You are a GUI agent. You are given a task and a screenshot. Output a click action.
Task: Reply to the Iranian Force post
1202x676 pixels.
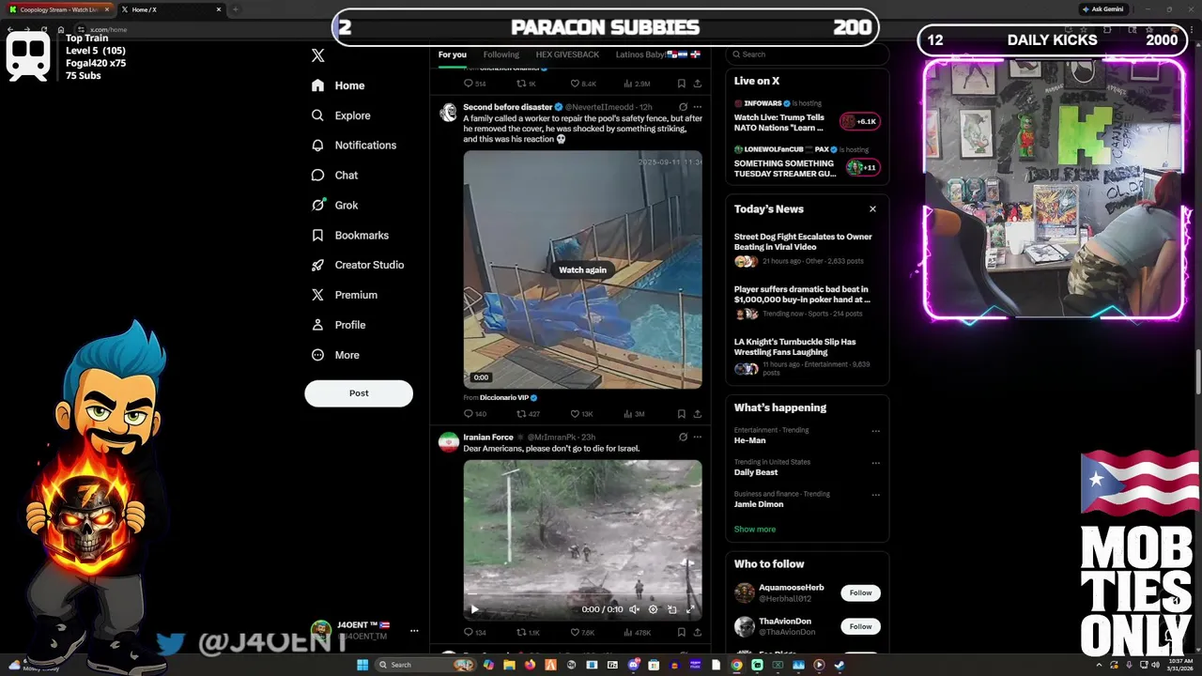tap(475, 633)
